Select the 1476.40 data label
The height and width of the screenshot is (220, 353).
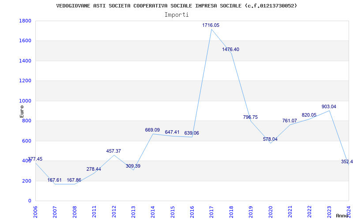[230, 49]
